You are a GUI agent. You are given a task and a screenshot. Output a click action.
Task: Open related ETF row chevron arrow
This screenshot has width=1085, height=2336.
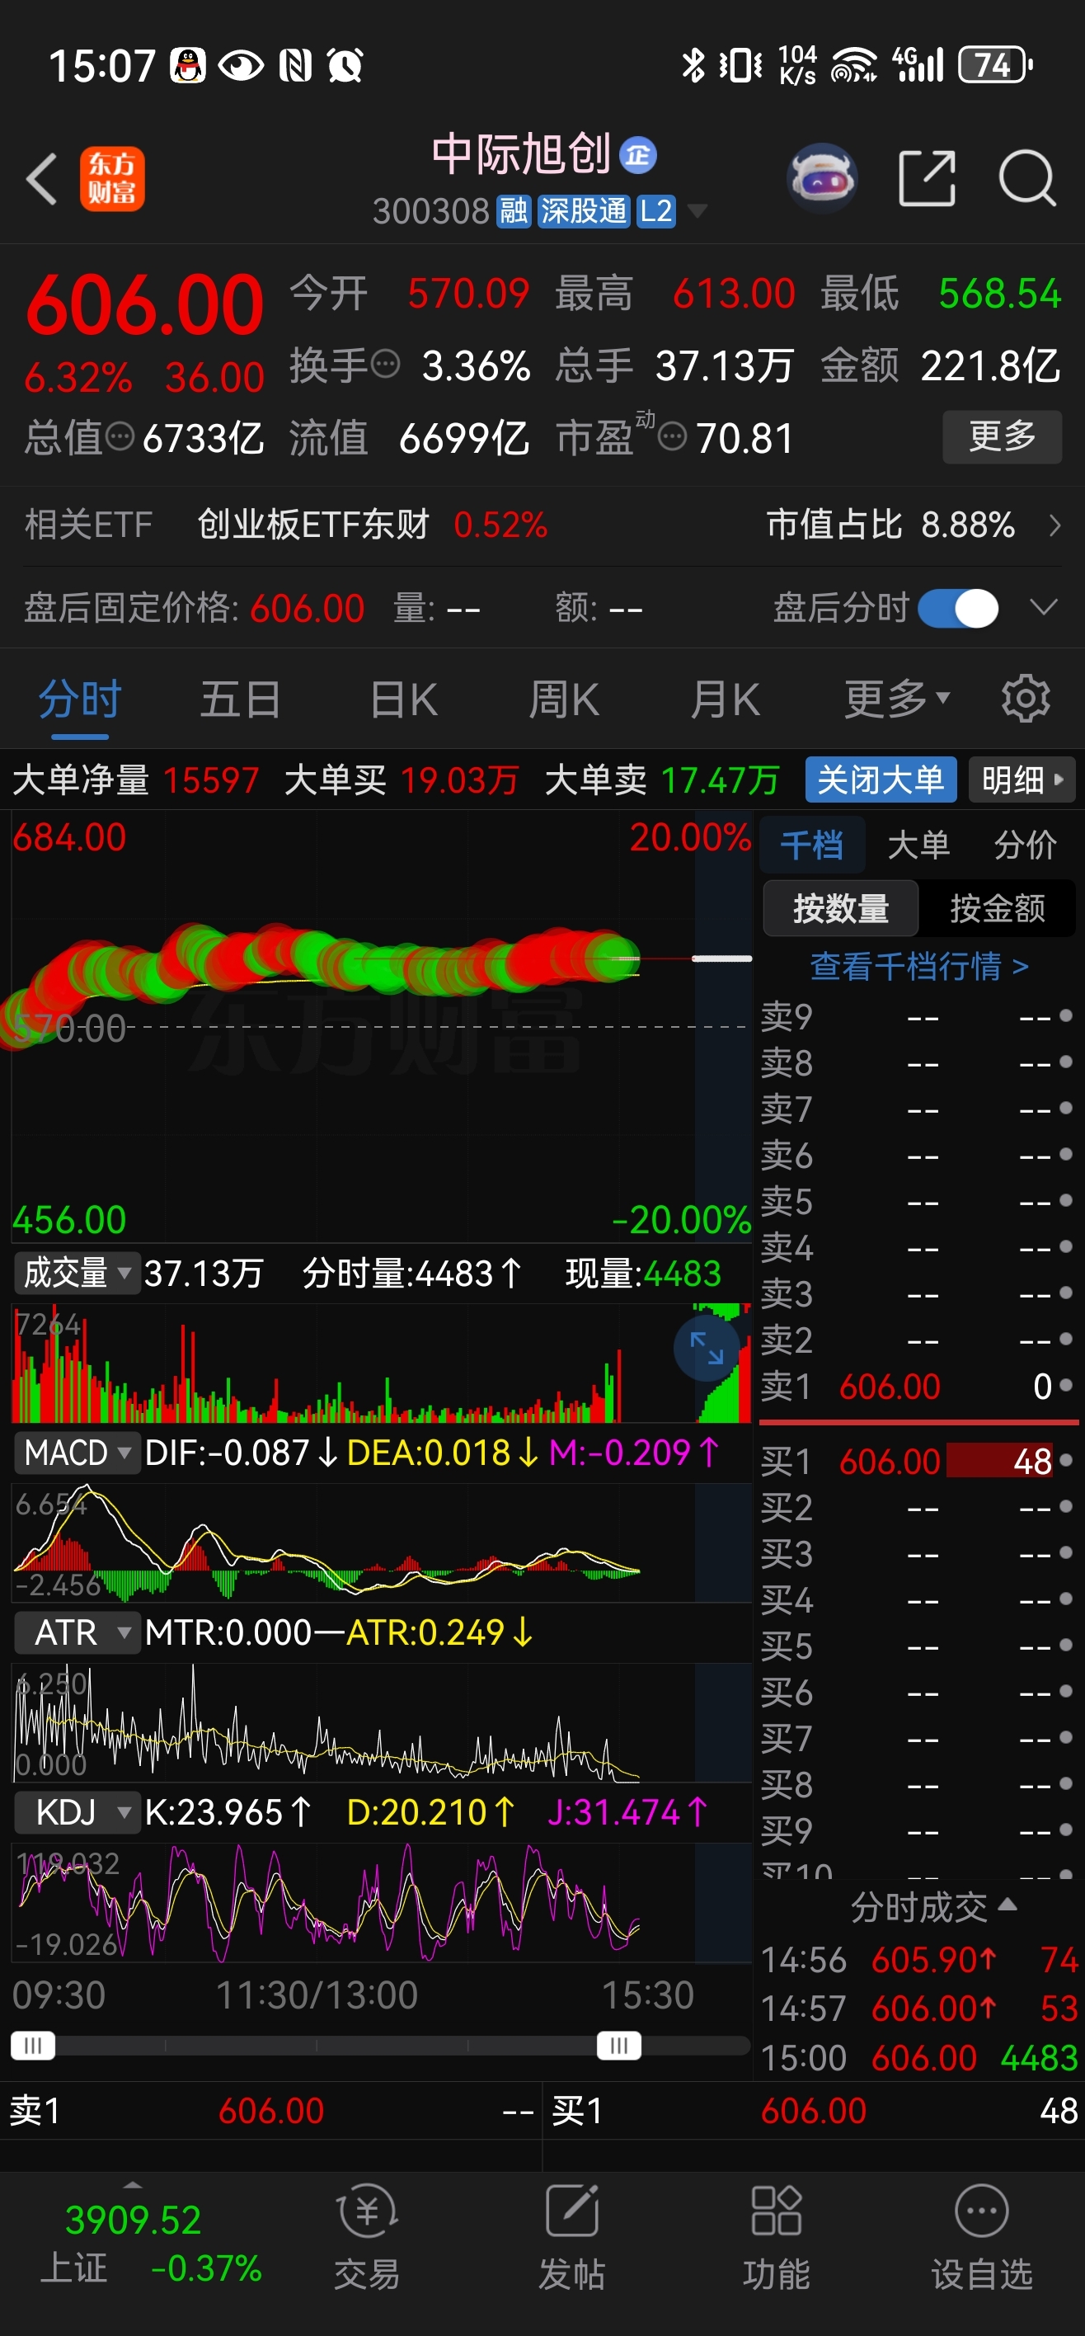[1054, 525]
